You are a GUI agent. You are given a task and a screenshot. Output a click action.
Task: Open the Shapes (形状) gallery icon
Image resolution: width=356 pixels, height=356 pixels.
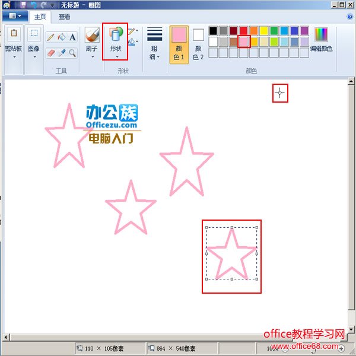tap(116, 34)
